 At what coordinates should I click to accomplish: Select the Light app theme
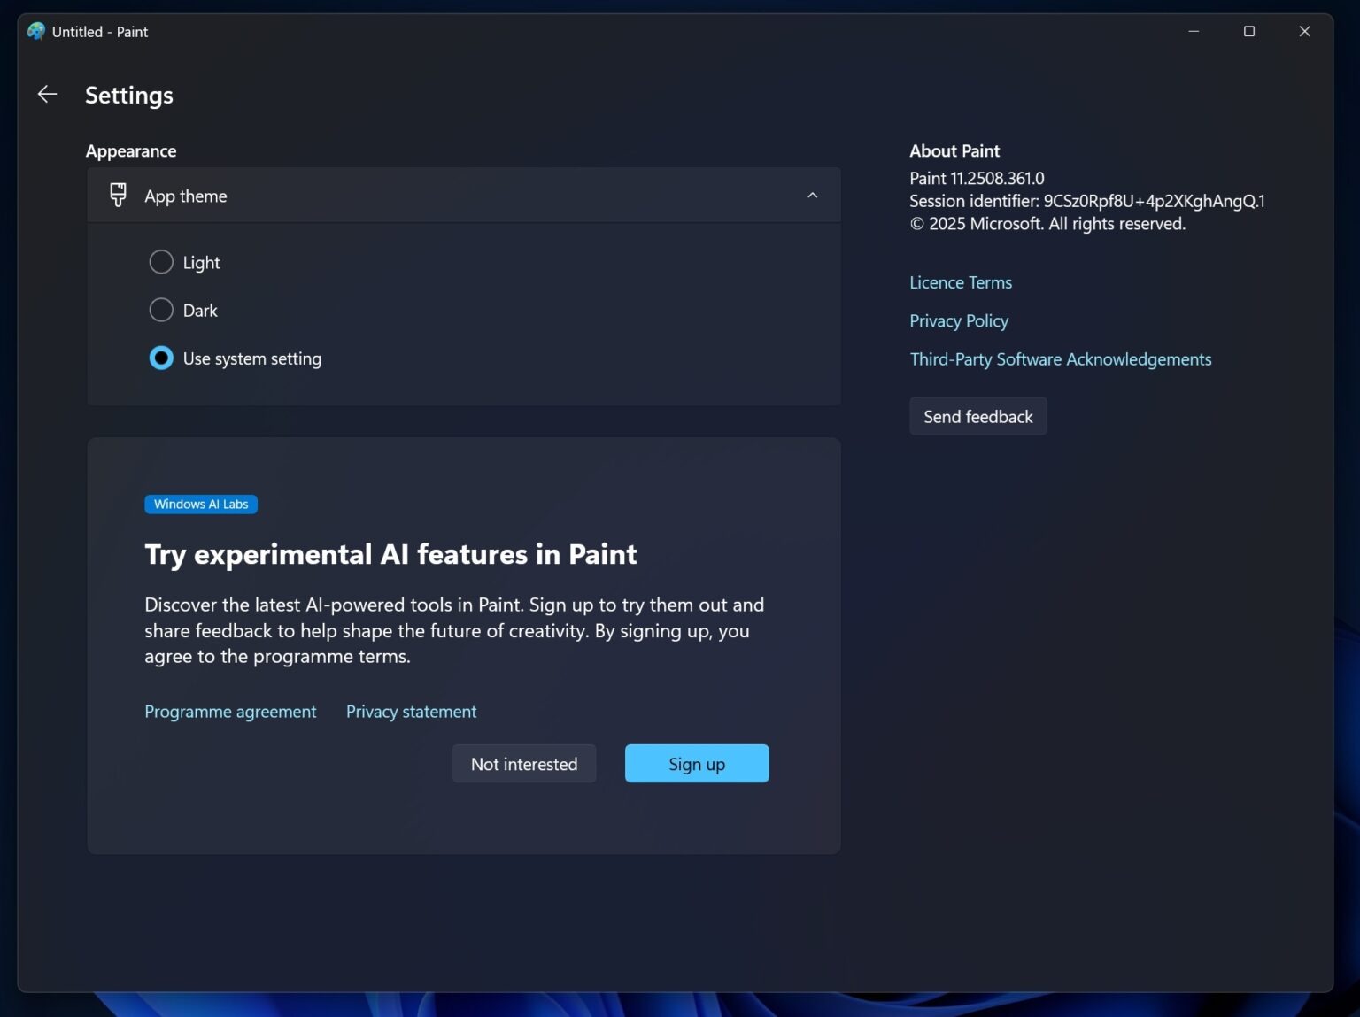160,262
